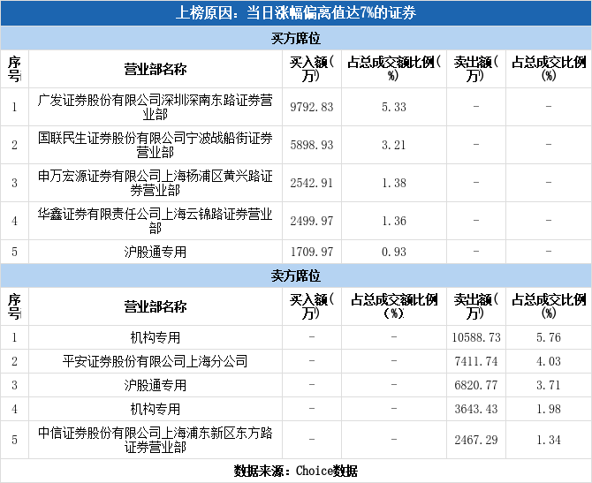This screenshot has height=483, width=592.
Task: Click 买入额(万) header in buyer table
Action: [x=312, y=69]
